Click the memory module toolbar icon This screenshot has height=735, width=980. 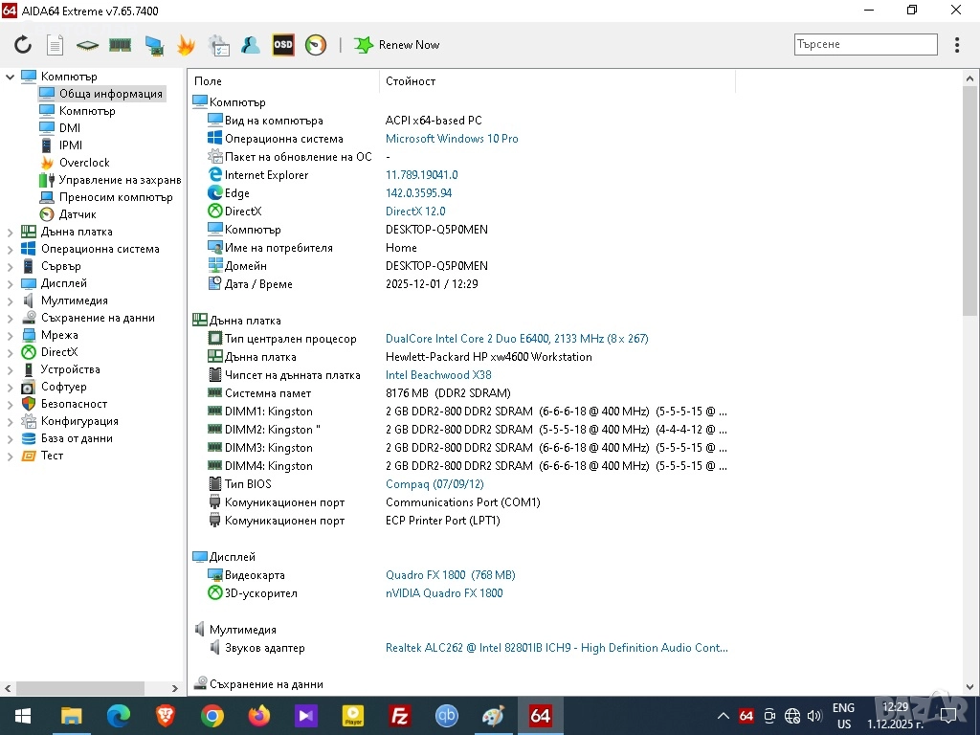(x=120, y=45)
